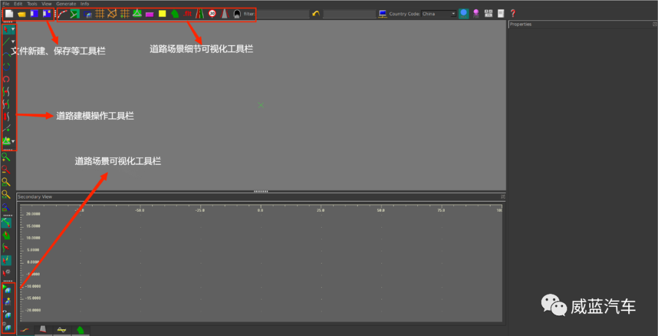Select the red loop curve tool
The height and width of the screenshot is (336, 658).
(x=6, y=79)
